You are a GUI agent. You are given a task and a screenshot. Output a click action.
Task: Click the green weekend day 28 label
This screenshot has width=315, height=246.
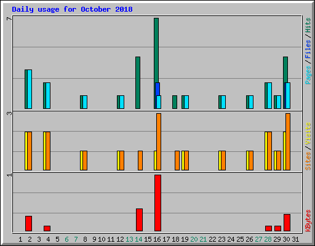[268, 239]
